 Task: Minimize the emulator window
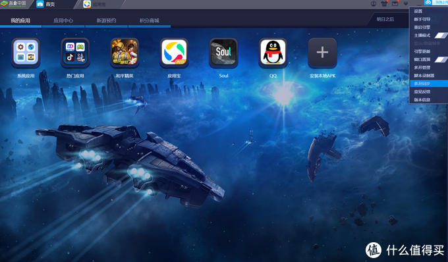click(x=419, y=4)
